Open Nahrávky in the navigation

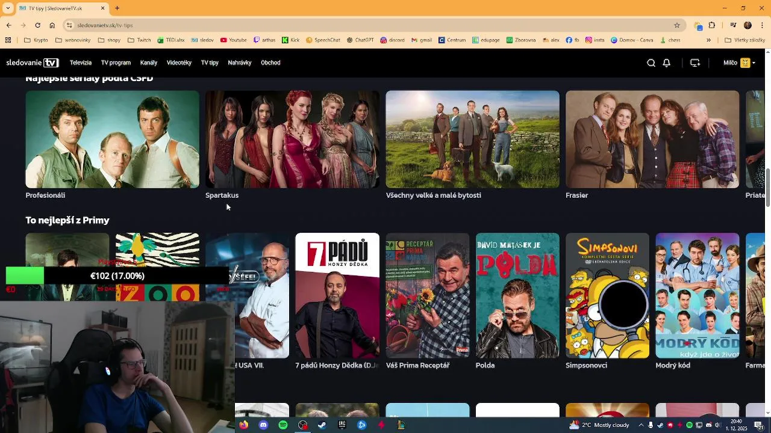(x=240, y=63)
